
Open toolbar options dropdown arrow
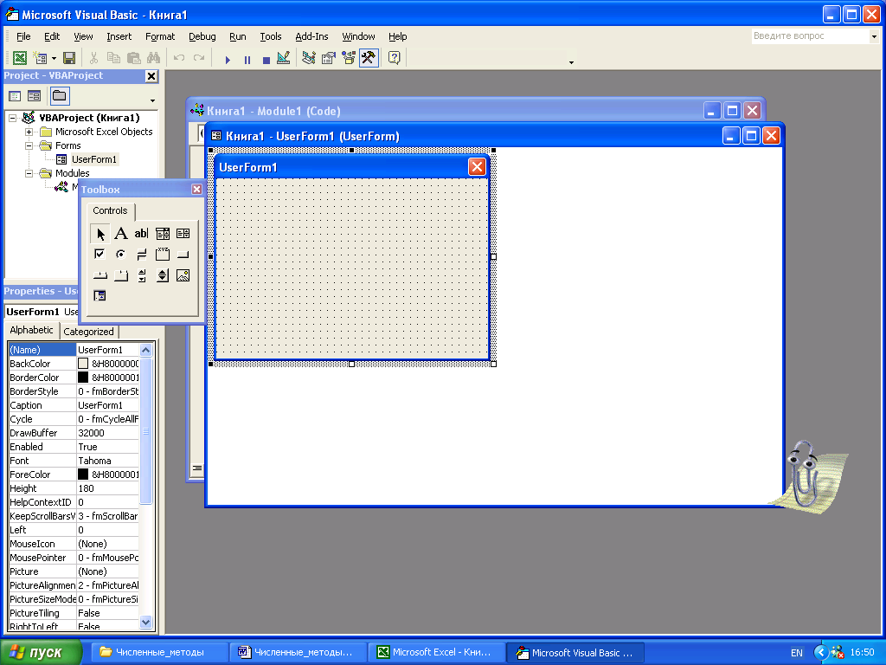click(571, 62)
